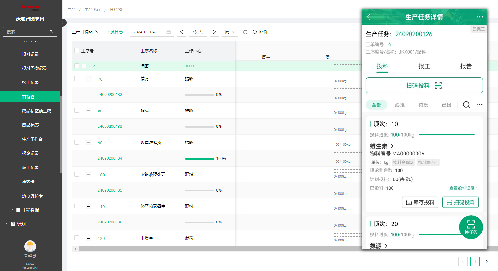
Task: Click the 库存投料 button
Action: pos(420,202)
